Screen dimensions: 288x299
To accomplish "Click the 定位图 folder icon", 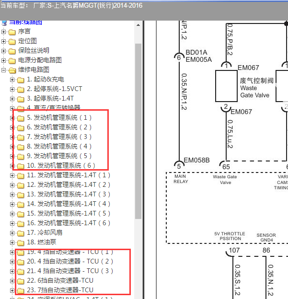I will point(12,42).
